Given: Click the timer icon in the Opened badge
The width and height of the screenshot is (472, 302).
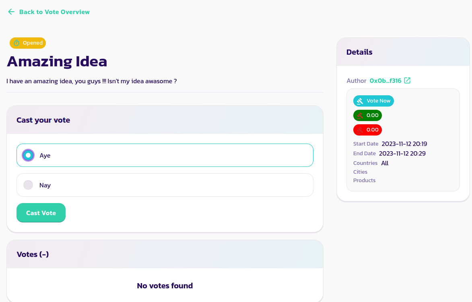Looking at the screenshot, I should (x=16, y=43).
